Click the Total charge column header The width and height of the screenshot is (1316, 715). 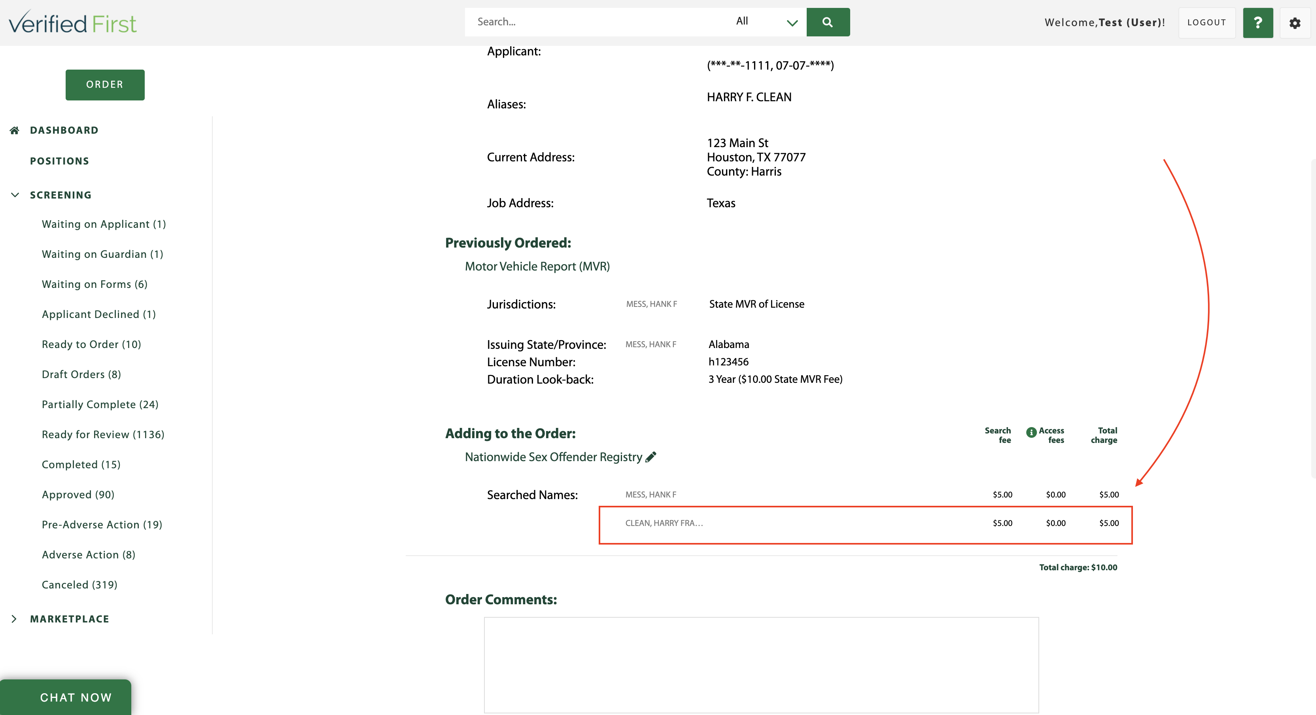tap(1104, 435)
